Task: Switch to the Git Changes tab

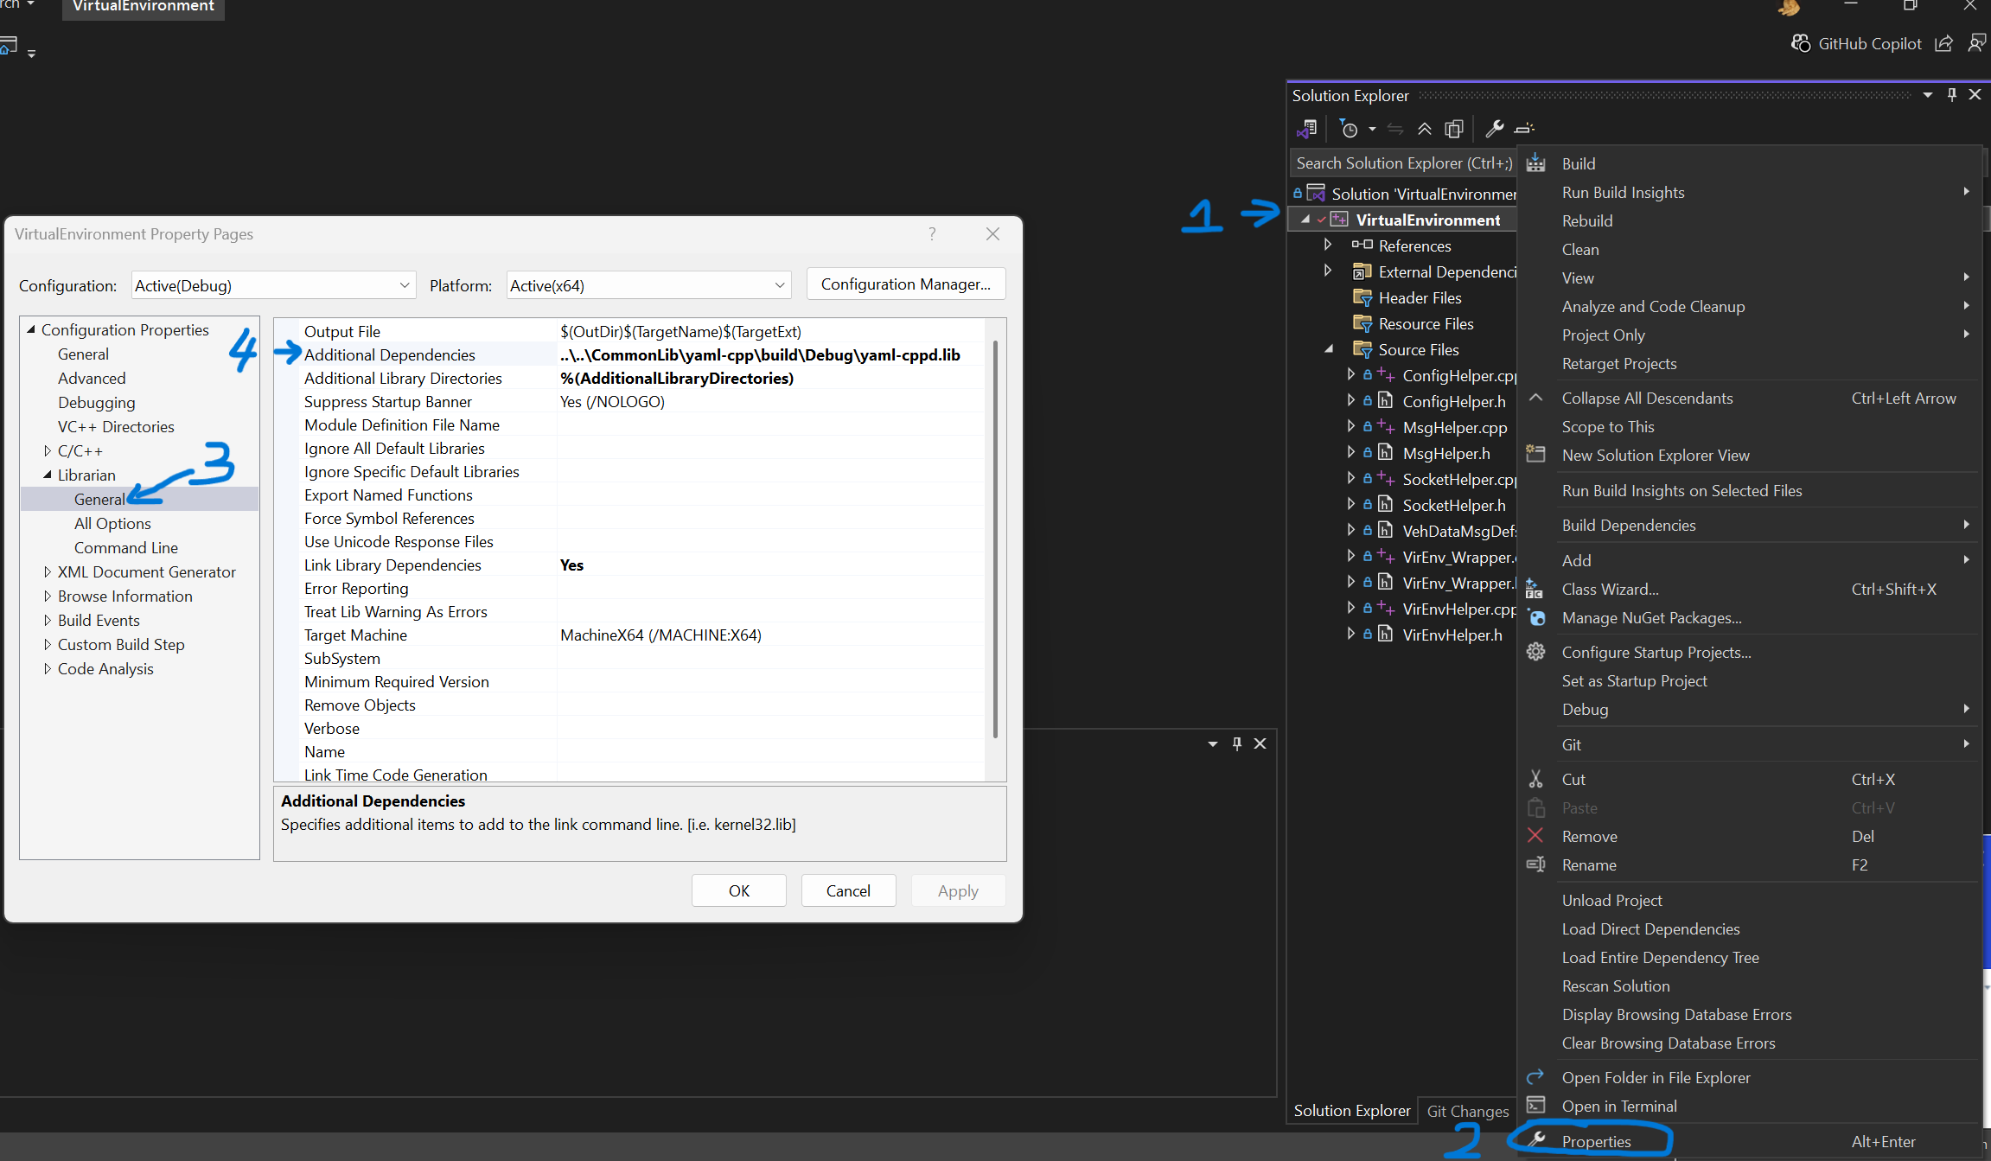Action: [x=1467, y=1111]
